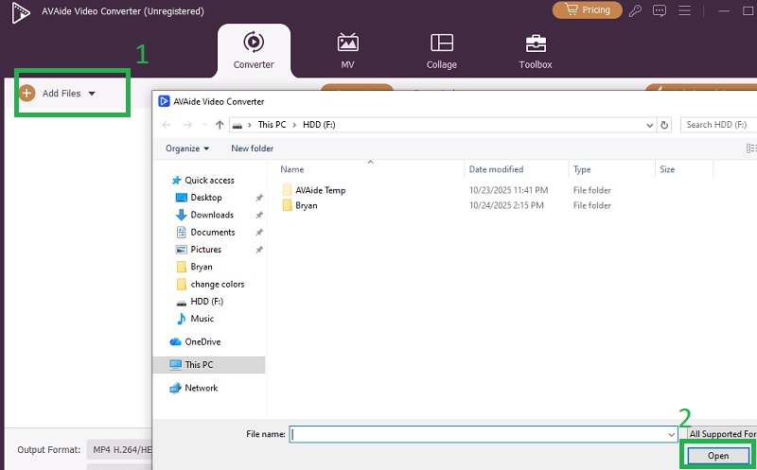Expand the Add Files dropdown arrow

click(x=92, y=94)
